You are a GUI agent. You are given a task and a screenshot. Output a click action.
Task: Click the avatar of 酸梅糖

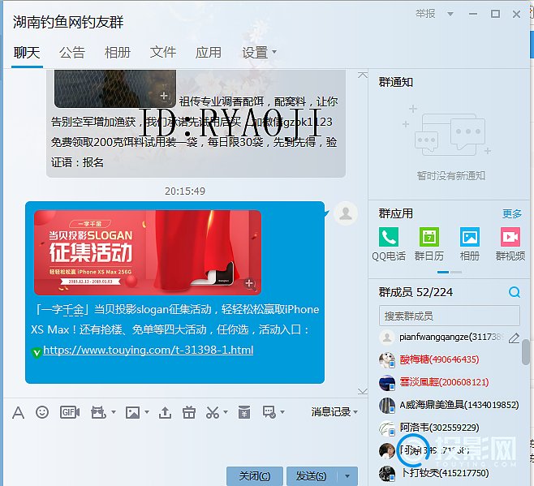[x=387, y=359]
